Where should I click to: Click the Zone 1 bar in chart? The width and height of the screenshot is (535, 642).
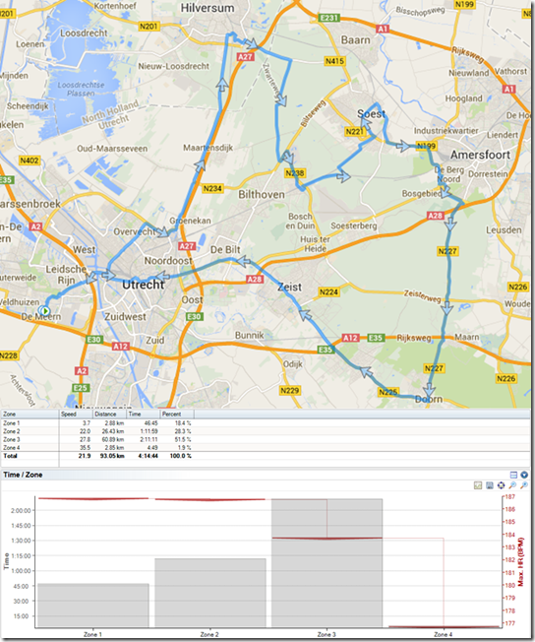click(93, 606)
